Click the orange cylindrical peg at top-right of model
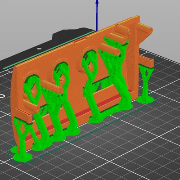This screenshot has width=180, height=180. (x=144, y=29)
